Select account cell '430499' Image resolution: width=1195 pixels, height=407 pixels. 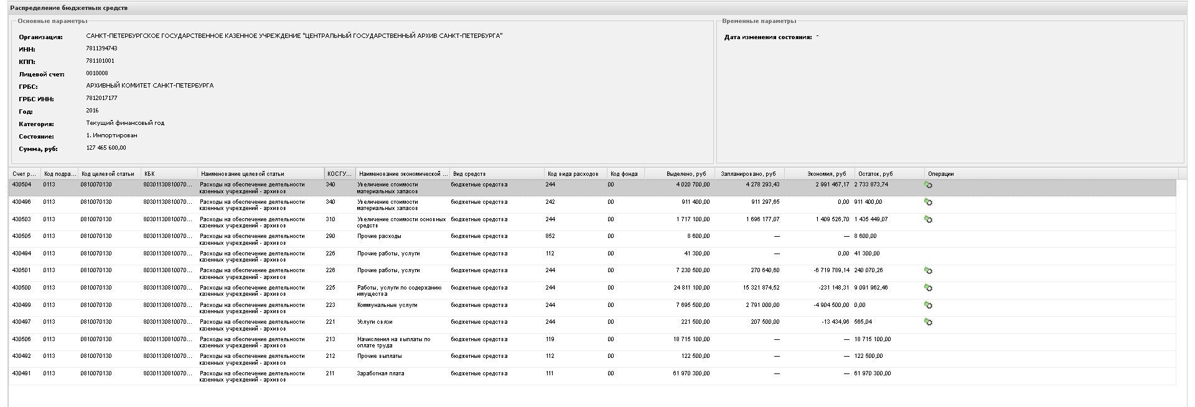point(22,305)
